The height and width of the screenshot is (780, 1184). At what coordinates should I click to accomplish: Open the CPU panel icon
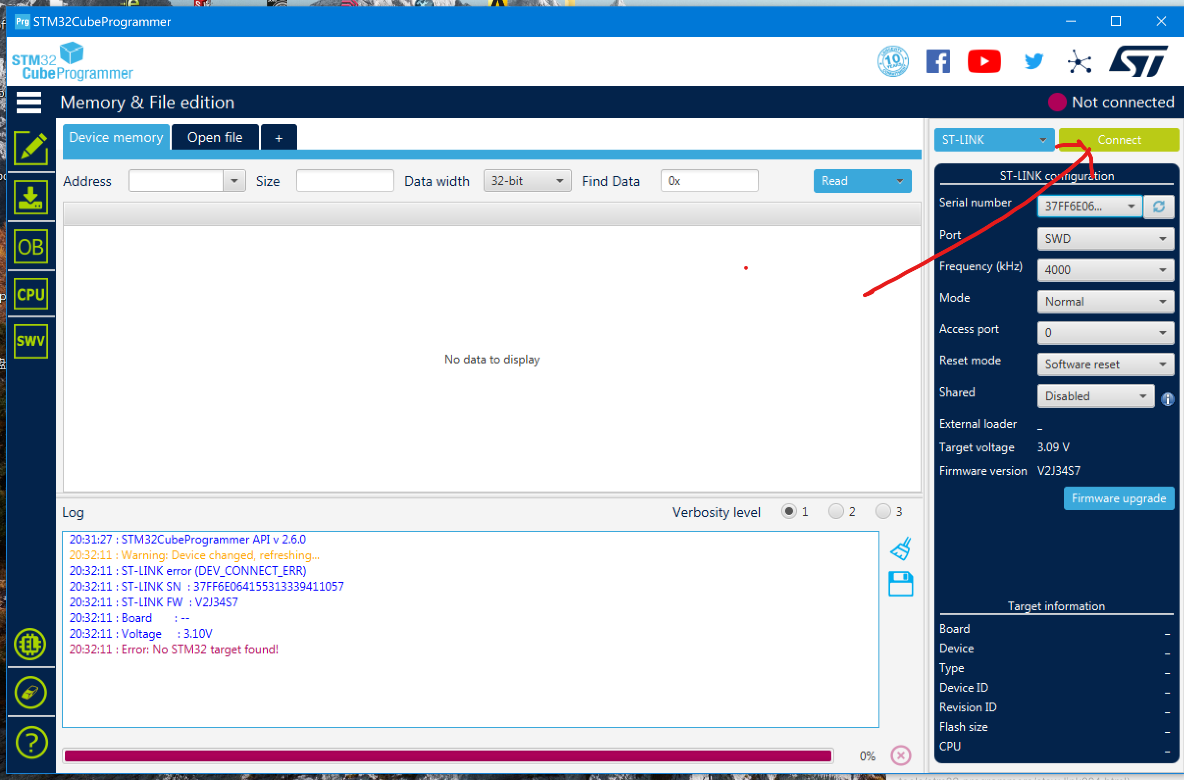(x=31, y=294)
